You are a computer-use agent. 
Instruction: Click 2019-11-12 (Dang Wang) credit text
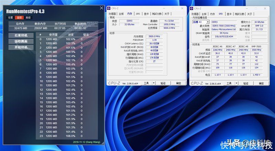[87, 142]
